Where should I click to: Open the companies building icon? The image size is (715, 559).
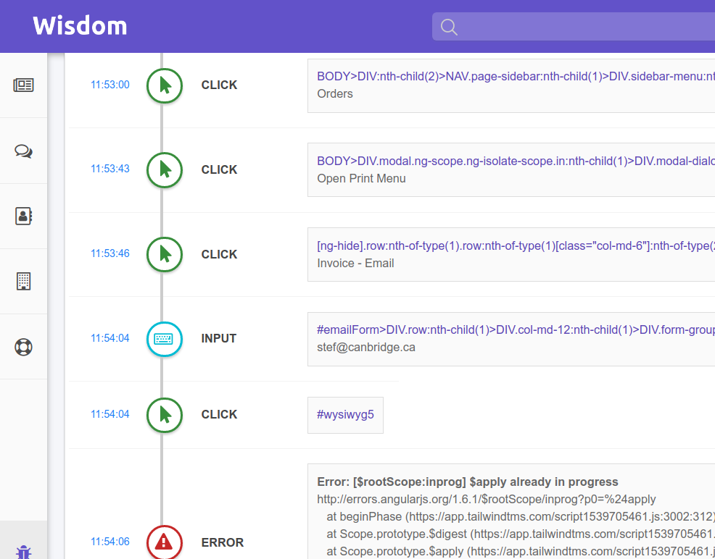23,282
